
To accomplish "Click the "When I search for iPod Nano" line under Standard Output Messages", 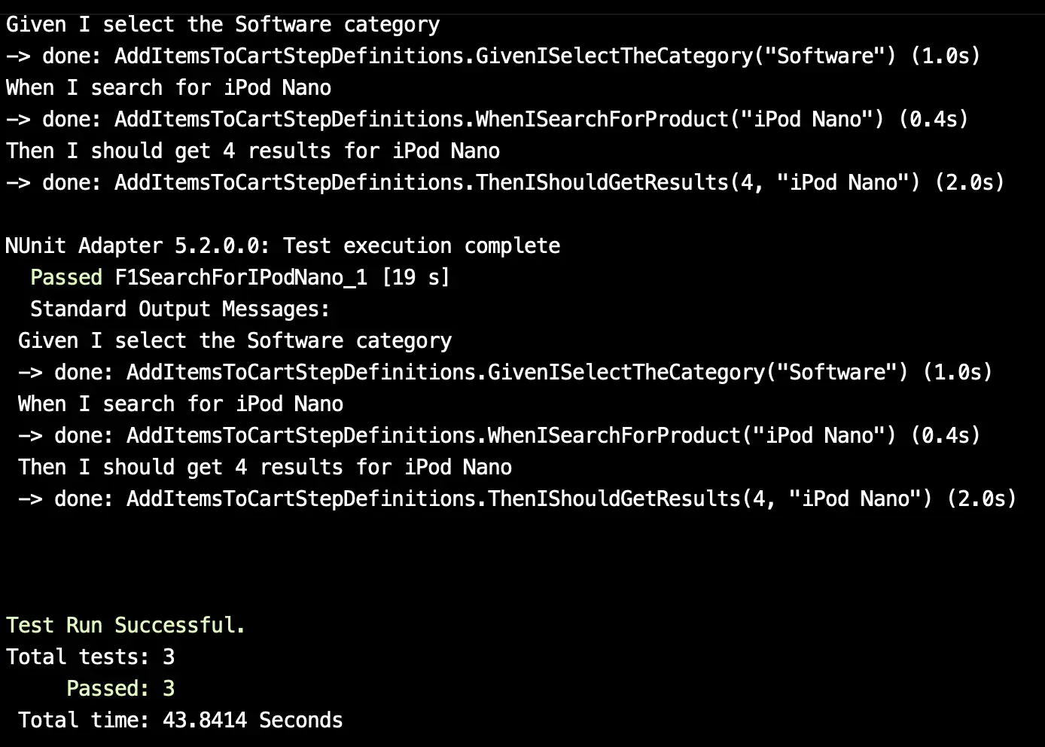I will pos(181,404).
